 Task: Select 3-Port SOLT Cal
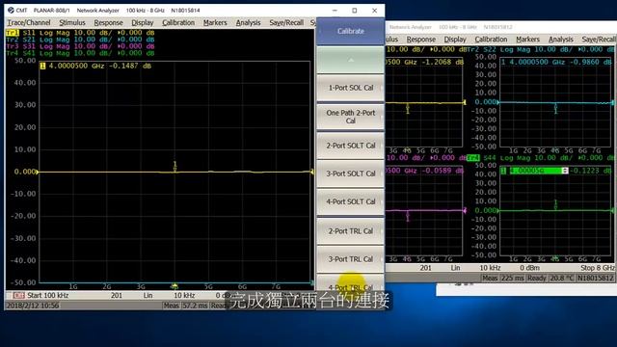click(x=350, y=173)
